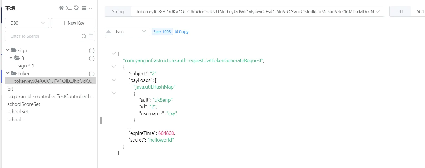Viewport: 425px width, 168px height.
Task: Copy the JSON value
Action: click(182, 32)
